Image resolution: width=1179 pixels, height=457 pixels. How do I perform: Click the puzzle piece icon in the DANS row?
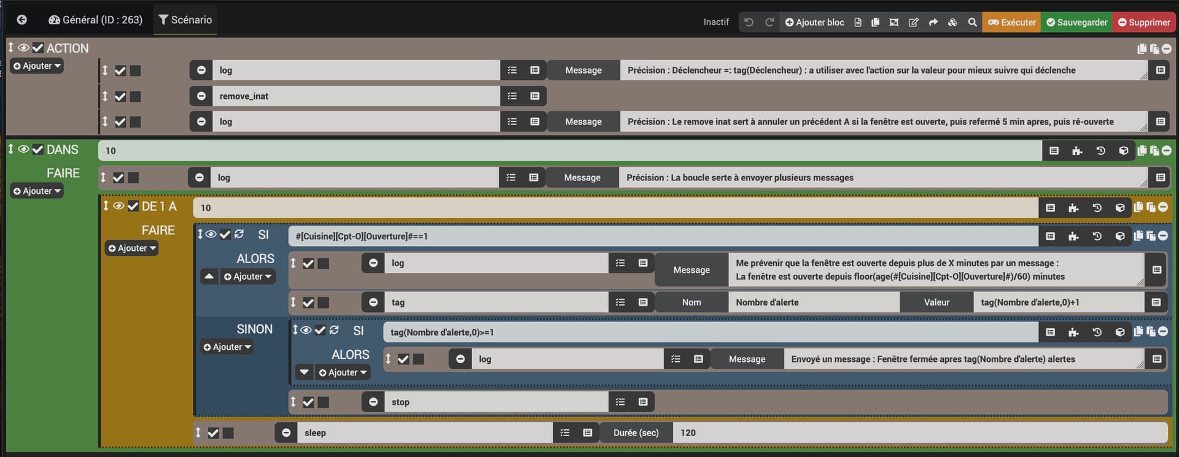coord(1077,151)
